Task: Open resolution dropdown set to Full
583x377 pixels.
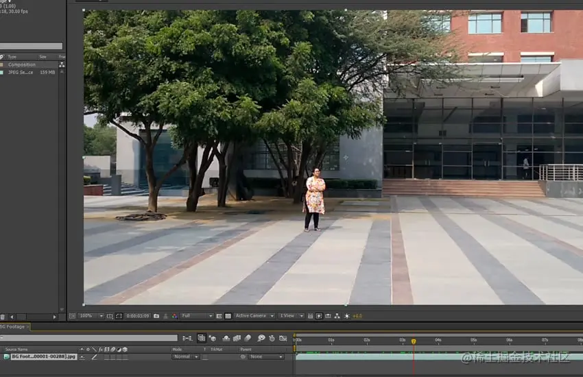Action: tap(197, 316)
